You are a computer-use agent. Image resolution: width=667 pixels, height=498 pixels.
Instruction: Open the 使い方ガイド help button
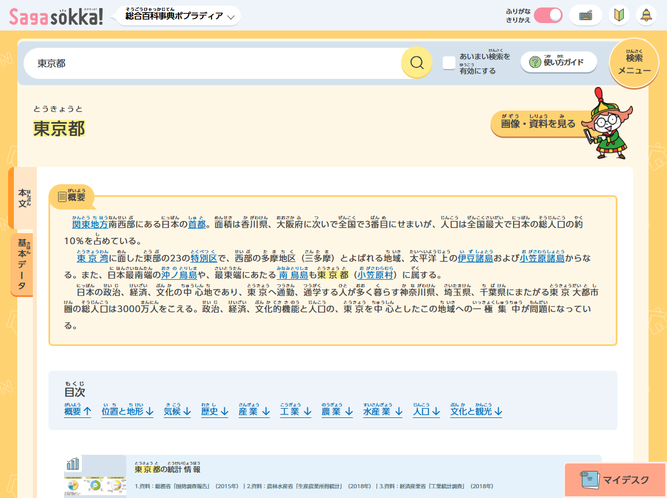point(558,62)
